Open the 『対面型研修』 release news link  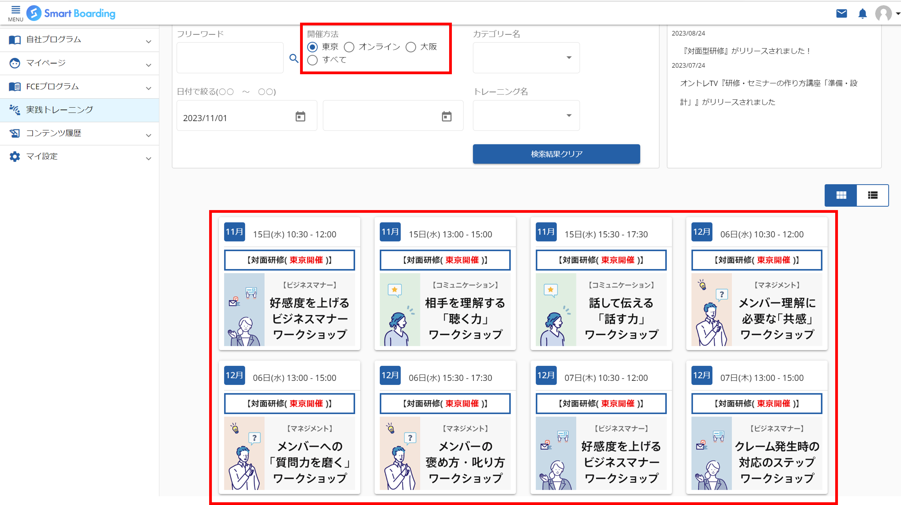tap(746, 51)
